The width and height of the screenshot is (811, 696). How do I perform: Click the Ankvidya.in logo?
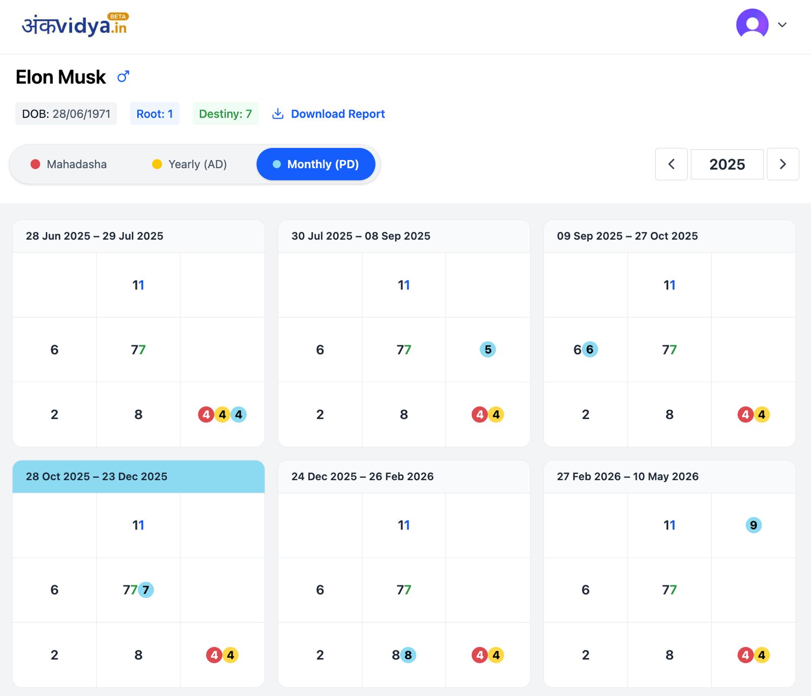click(x=75, y=25)
